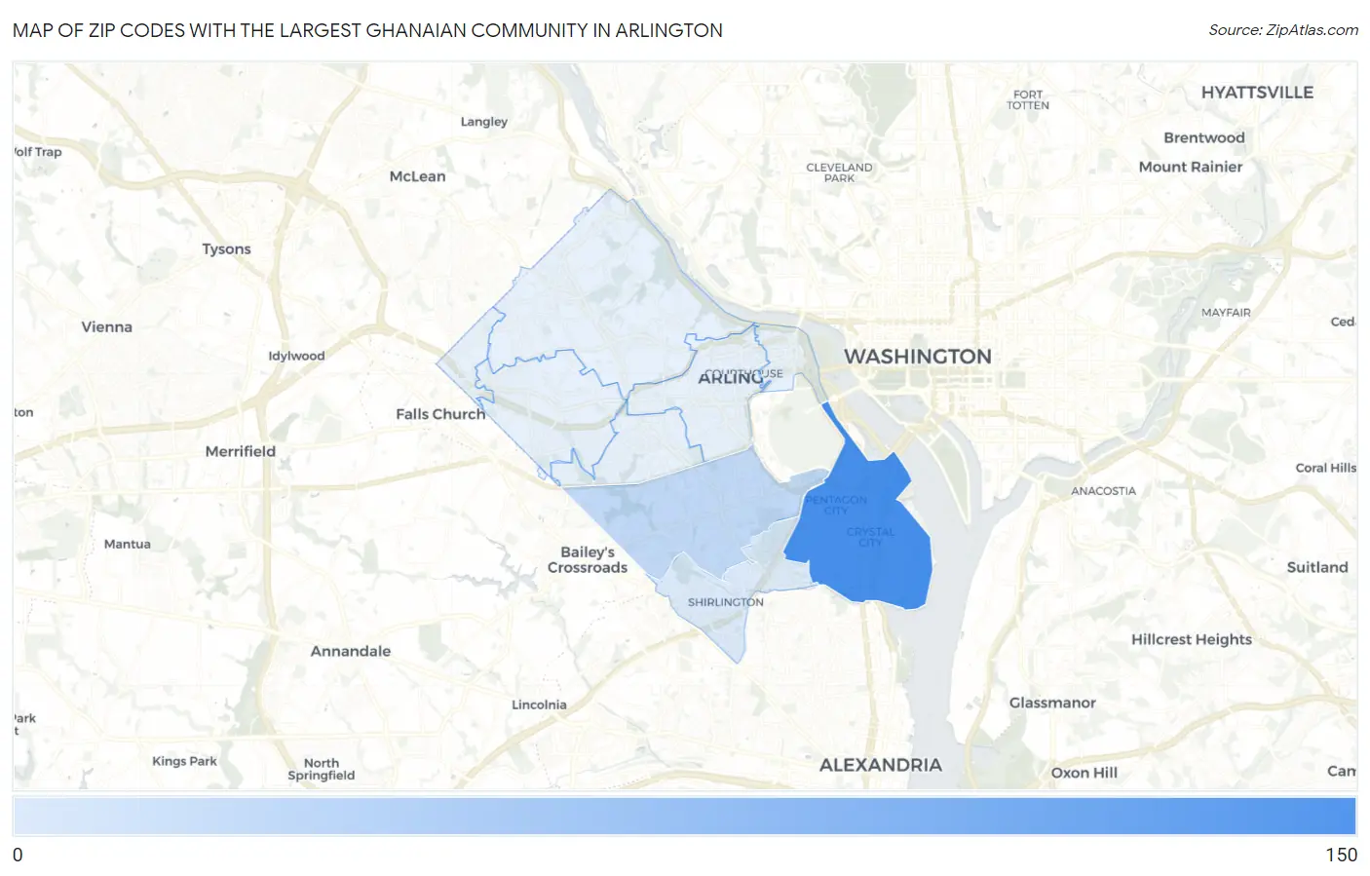Viewport: 1370px width, 876px height.
Task: Click the legend minimum value 0
Action: (x=18, y=855)
